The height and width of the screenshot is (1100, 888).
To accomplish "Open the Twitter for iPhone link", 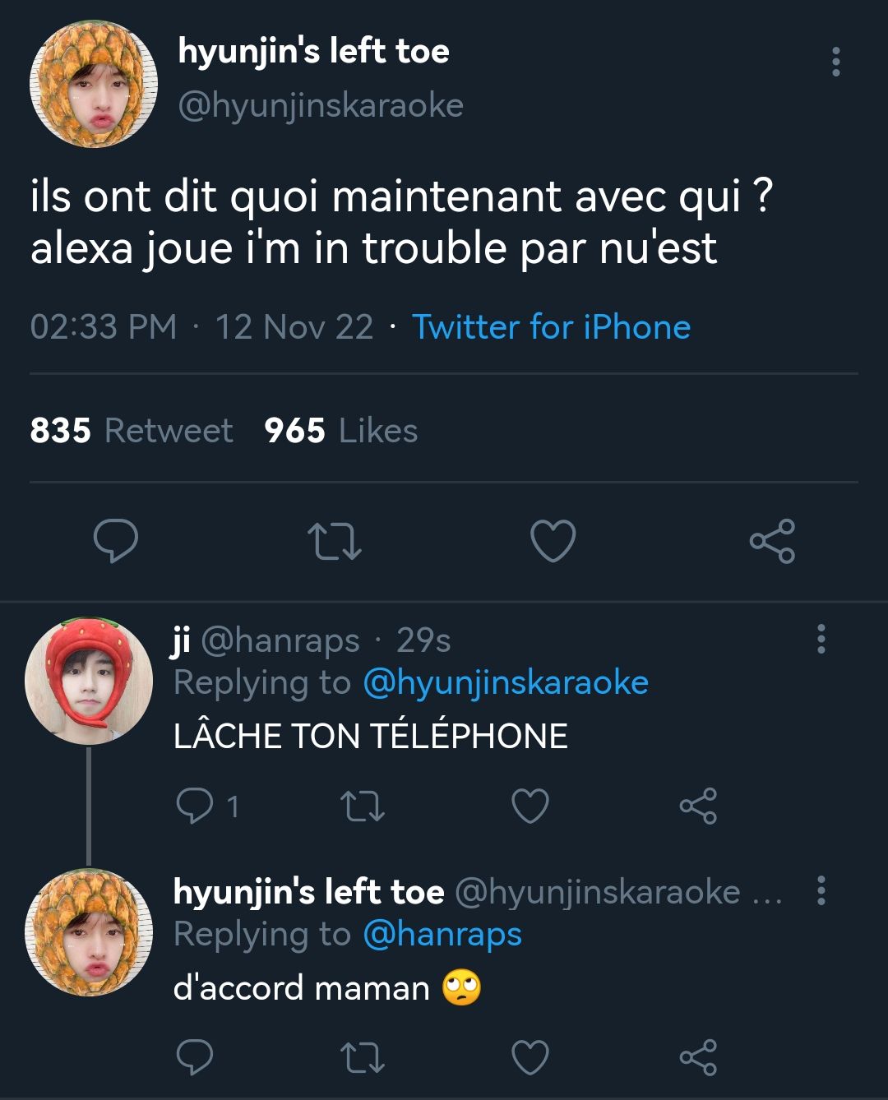I will [x=551, y=327].
